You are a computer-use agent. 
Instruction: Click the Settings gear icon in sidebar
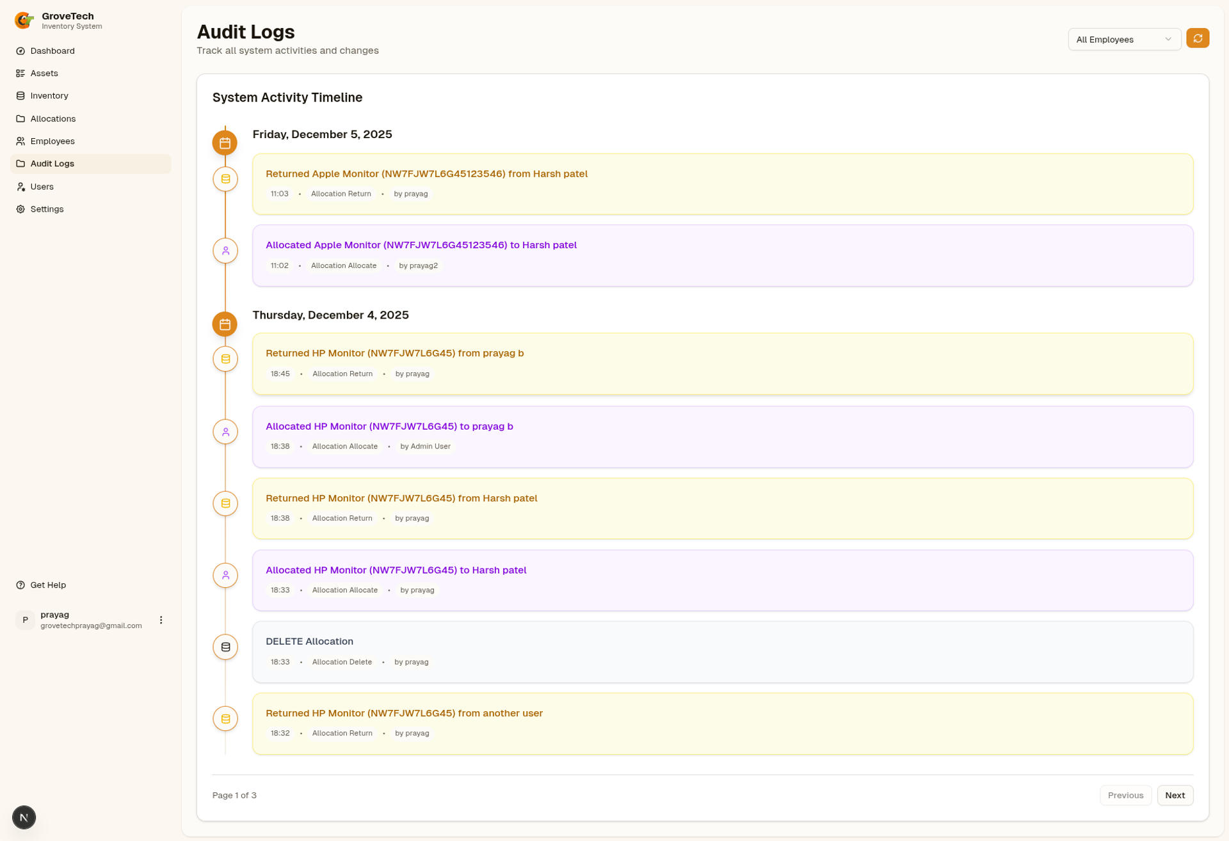(x=20, y=209)
